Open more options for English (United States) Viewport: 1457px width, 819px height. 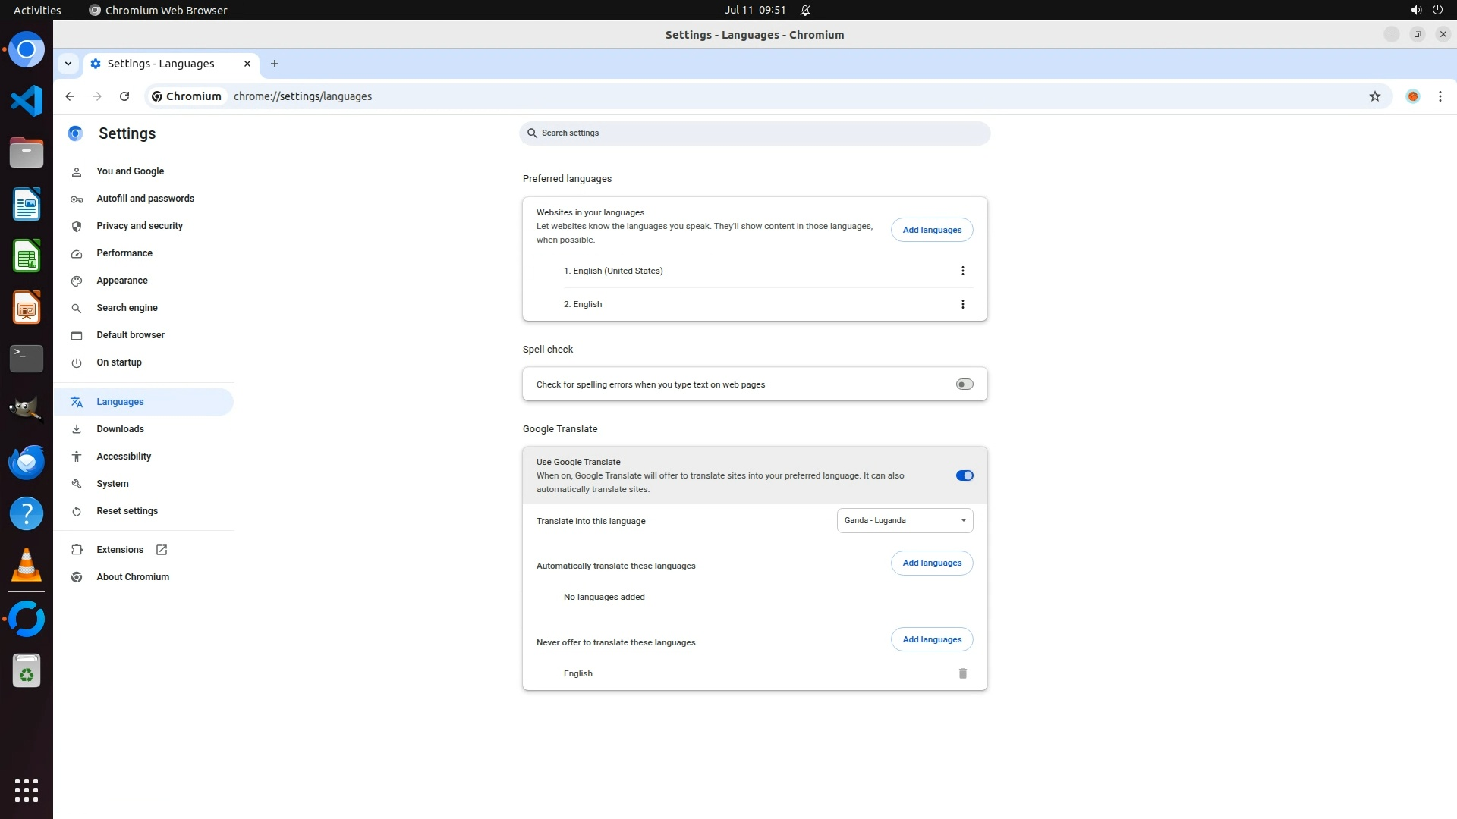962,271
